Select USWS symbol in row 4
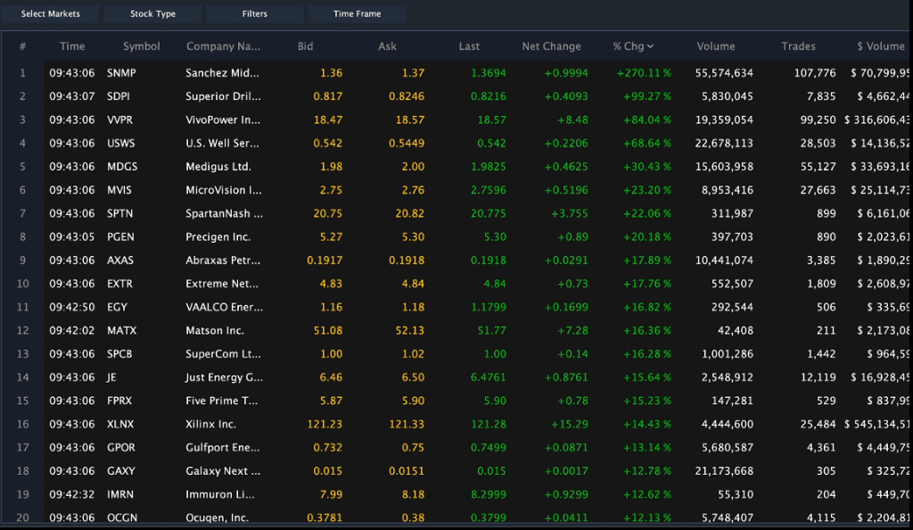 (120, 144)
